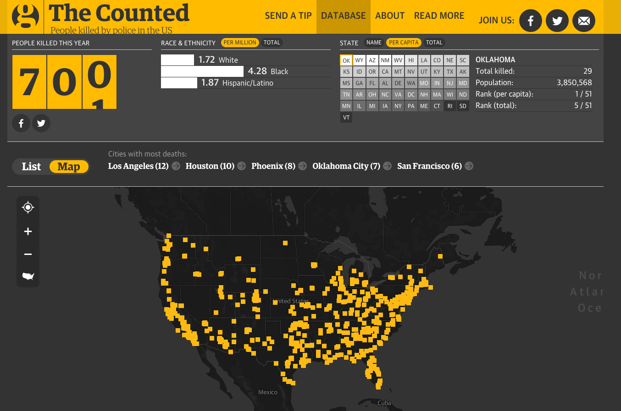Zoom out on the map

point(28,254)
